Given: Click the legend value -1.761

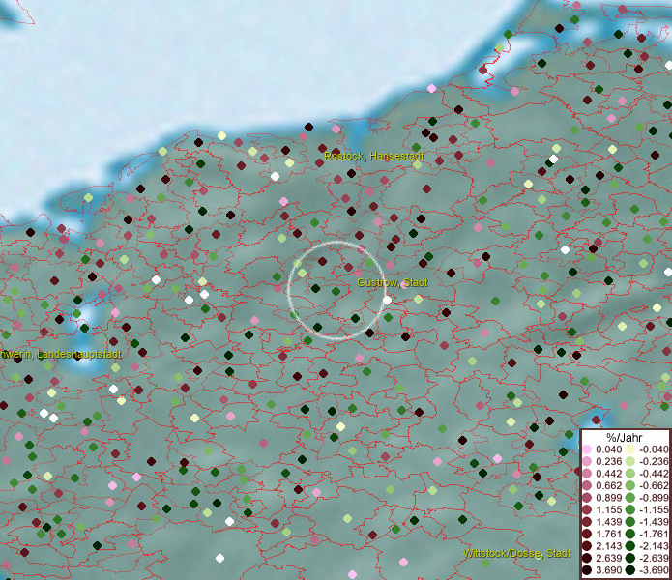Looking at the screenshot, I should pyautogui.click(x=654, y=535).
